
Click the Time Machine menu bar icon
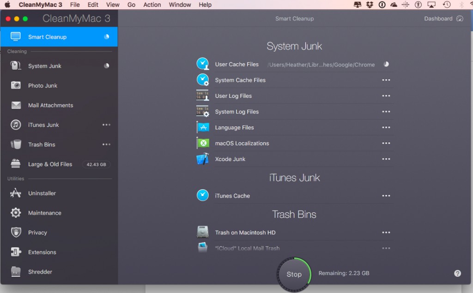(x=447, y=5)
